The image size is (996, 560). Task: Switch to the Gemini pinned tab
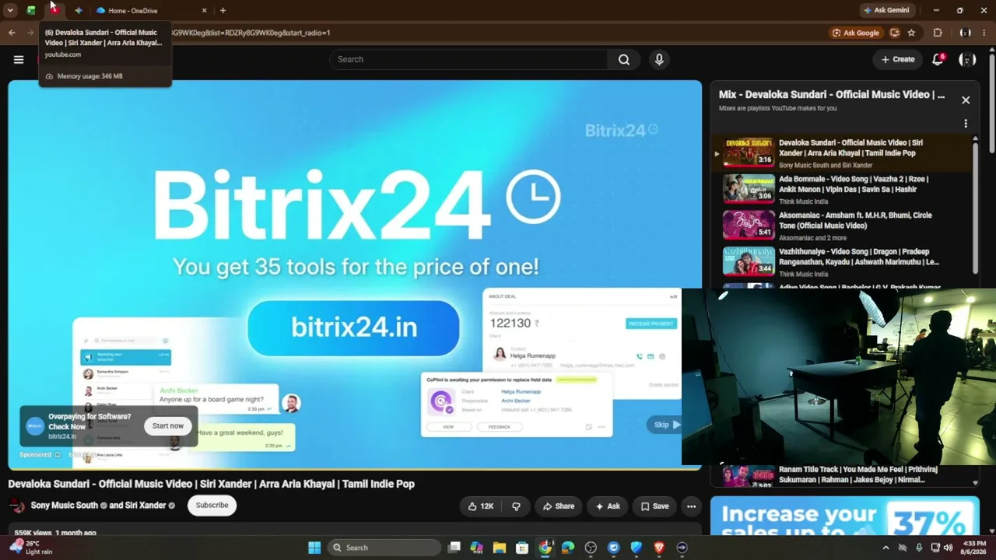[x=78, y=10]
